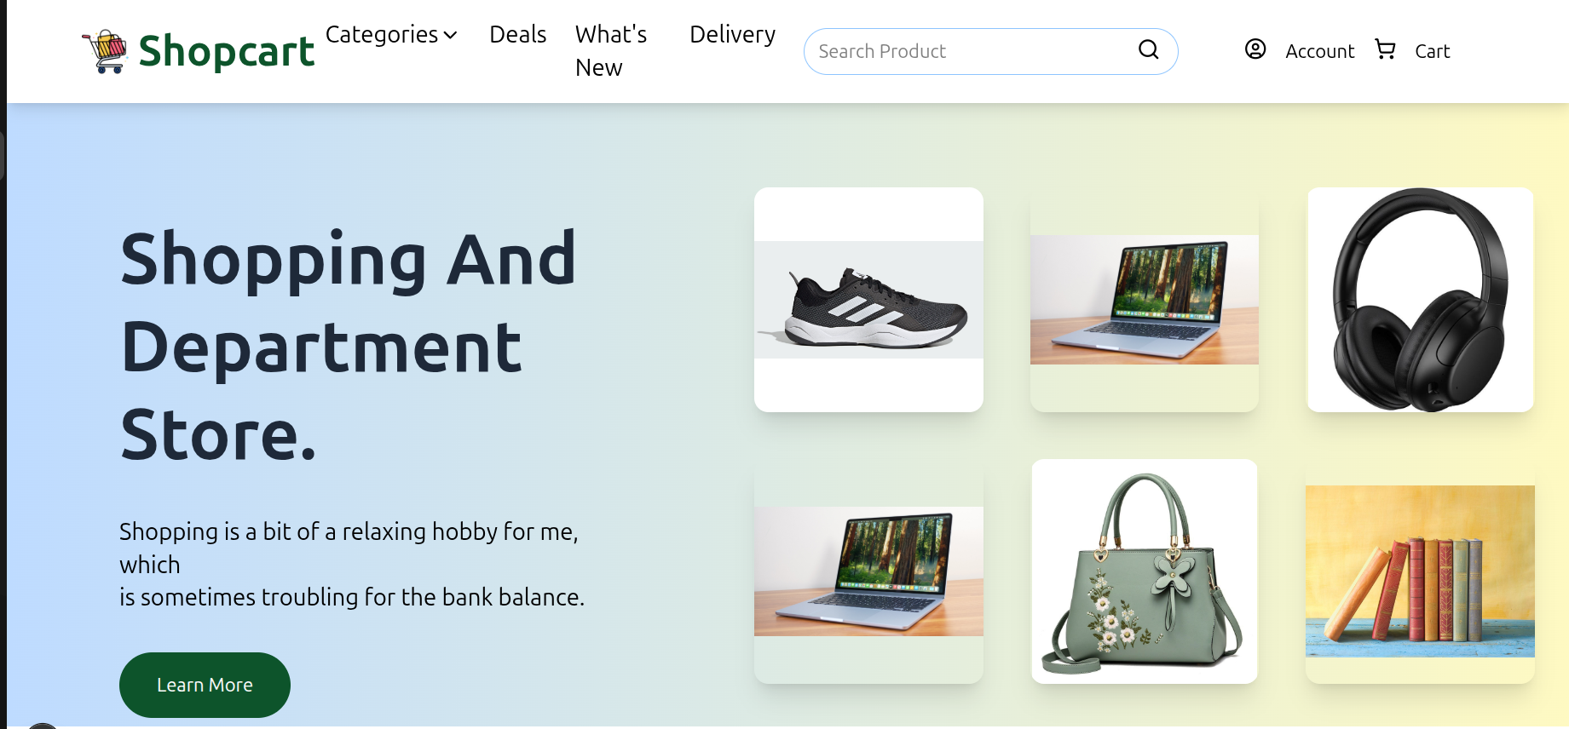Click the magnifying glass search icon
This screenshot has height=729, width=1569.
point(1149,50)
